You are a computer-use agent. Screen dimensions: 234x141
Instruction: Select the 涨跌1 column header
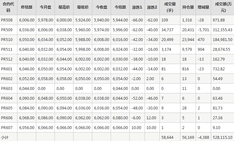tap(137, 7)
